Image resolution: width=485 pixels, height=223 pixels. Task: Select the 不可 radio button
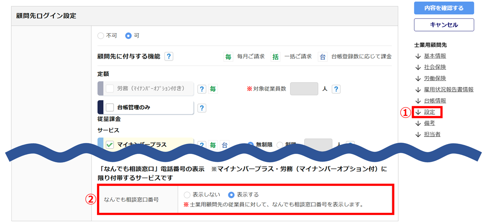101,36
